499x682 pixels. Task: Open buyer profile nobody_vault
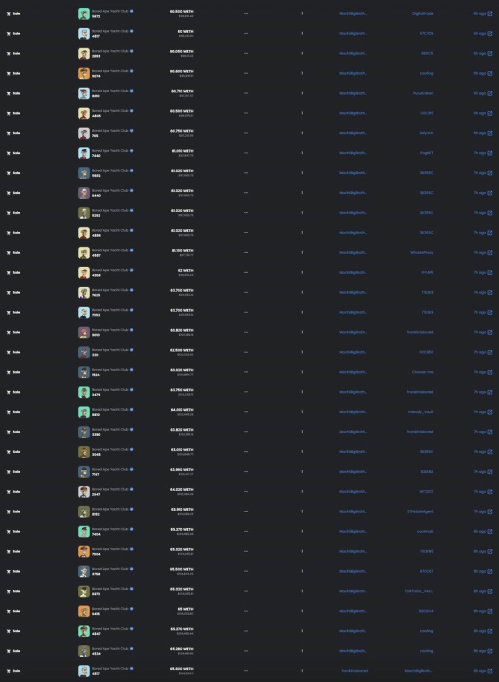421,412
